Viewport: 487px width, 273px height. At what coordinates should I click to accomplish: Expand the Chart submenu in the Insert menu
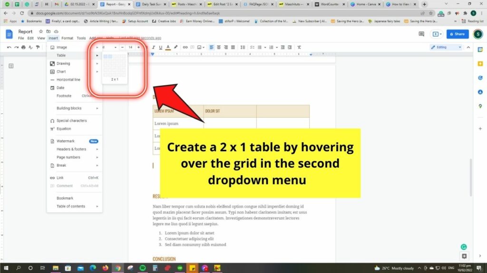[x=61, y=71]
